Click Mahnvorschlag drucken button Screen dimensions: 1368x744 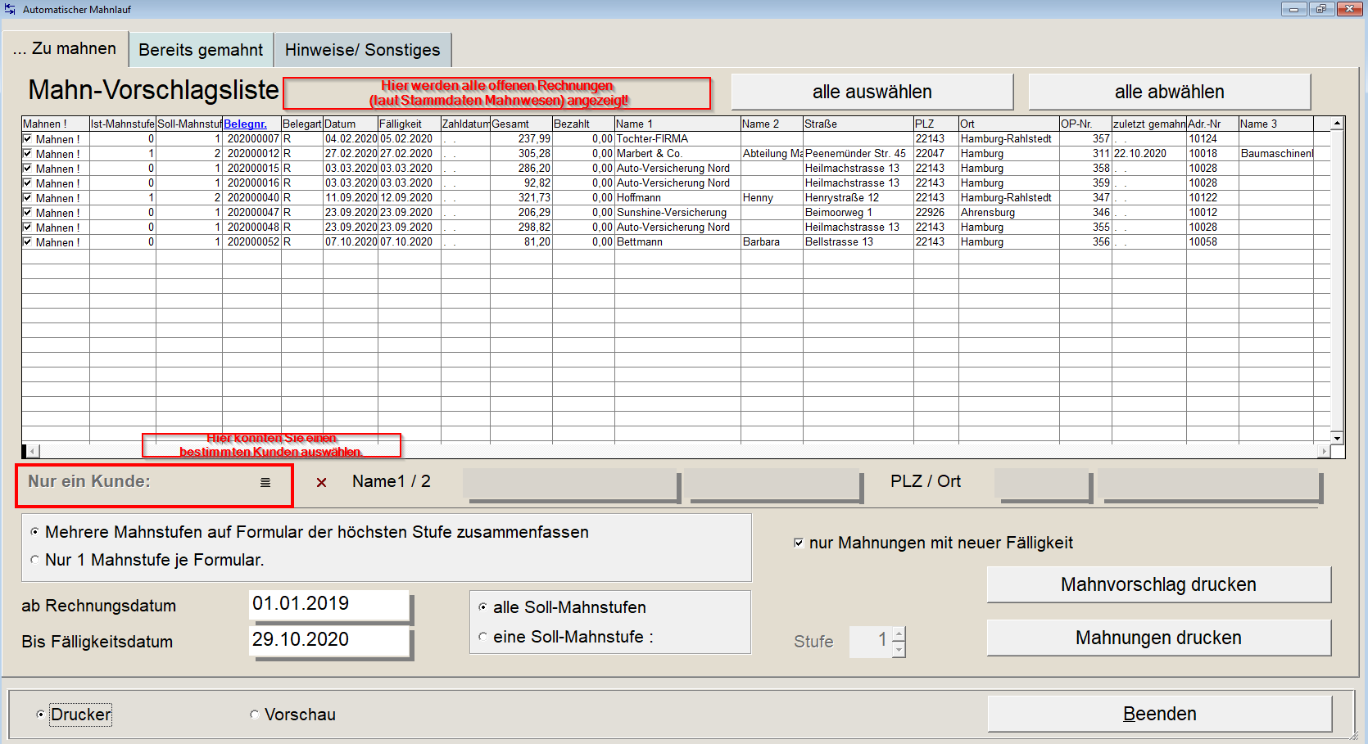(1158, 584)
